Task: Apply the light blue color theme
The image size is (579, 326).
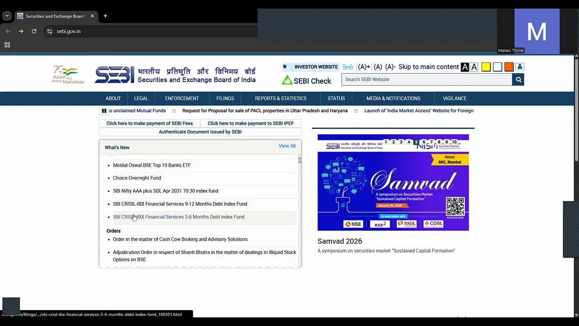Action: click(497, 67)
